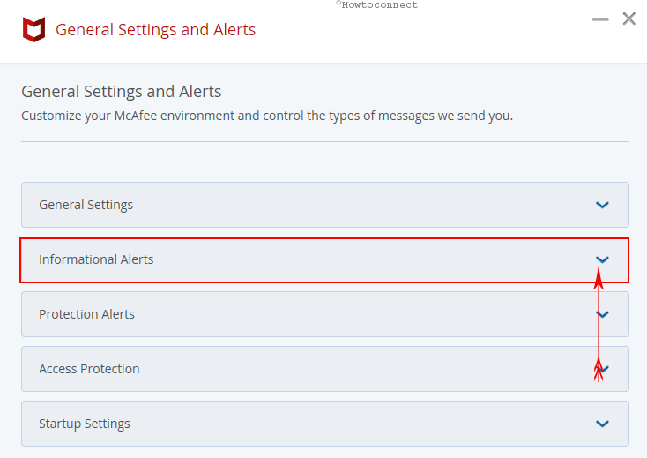Minimize the McAfee settings window

600,19
